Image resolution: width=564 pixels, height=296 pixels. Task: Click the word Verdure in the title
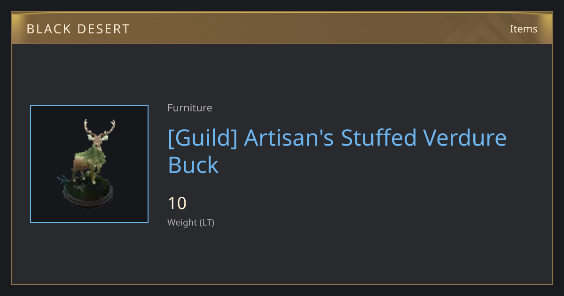[x=465, y=138]
